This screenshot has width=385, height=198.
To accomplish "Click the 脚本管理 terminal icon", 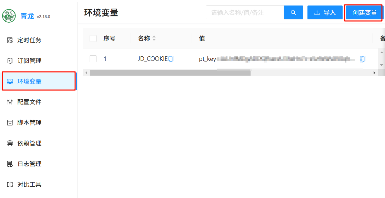I will pos(10,123).
